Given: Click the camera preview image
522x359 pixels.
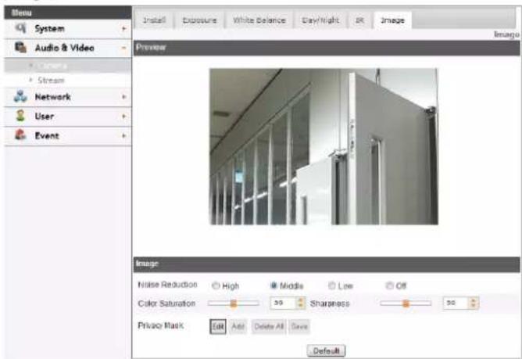Looking at the screenshot, I should pyautogui.click(x=324, y=147).
